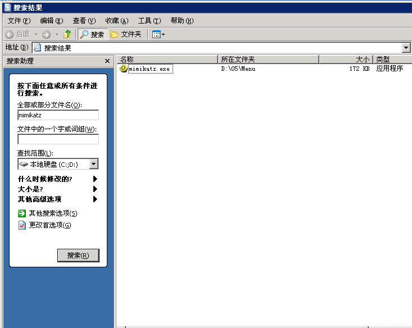
Task: Click the Forward arrow toolbar icon
Action: click(x=46, y=34)
